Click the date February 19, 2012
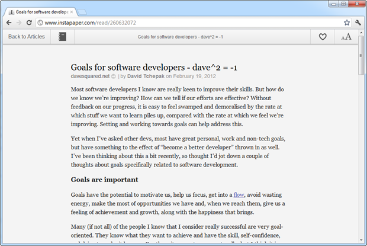 (195, 76)
